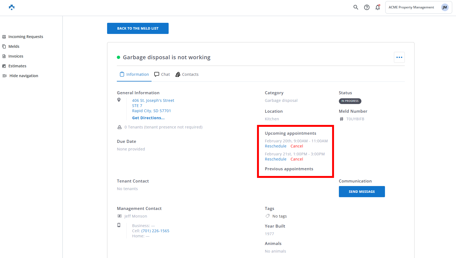The height and width of the screenshot is (258, 456).
Task: Go to Incoming Requests
Action: [25, 37]
